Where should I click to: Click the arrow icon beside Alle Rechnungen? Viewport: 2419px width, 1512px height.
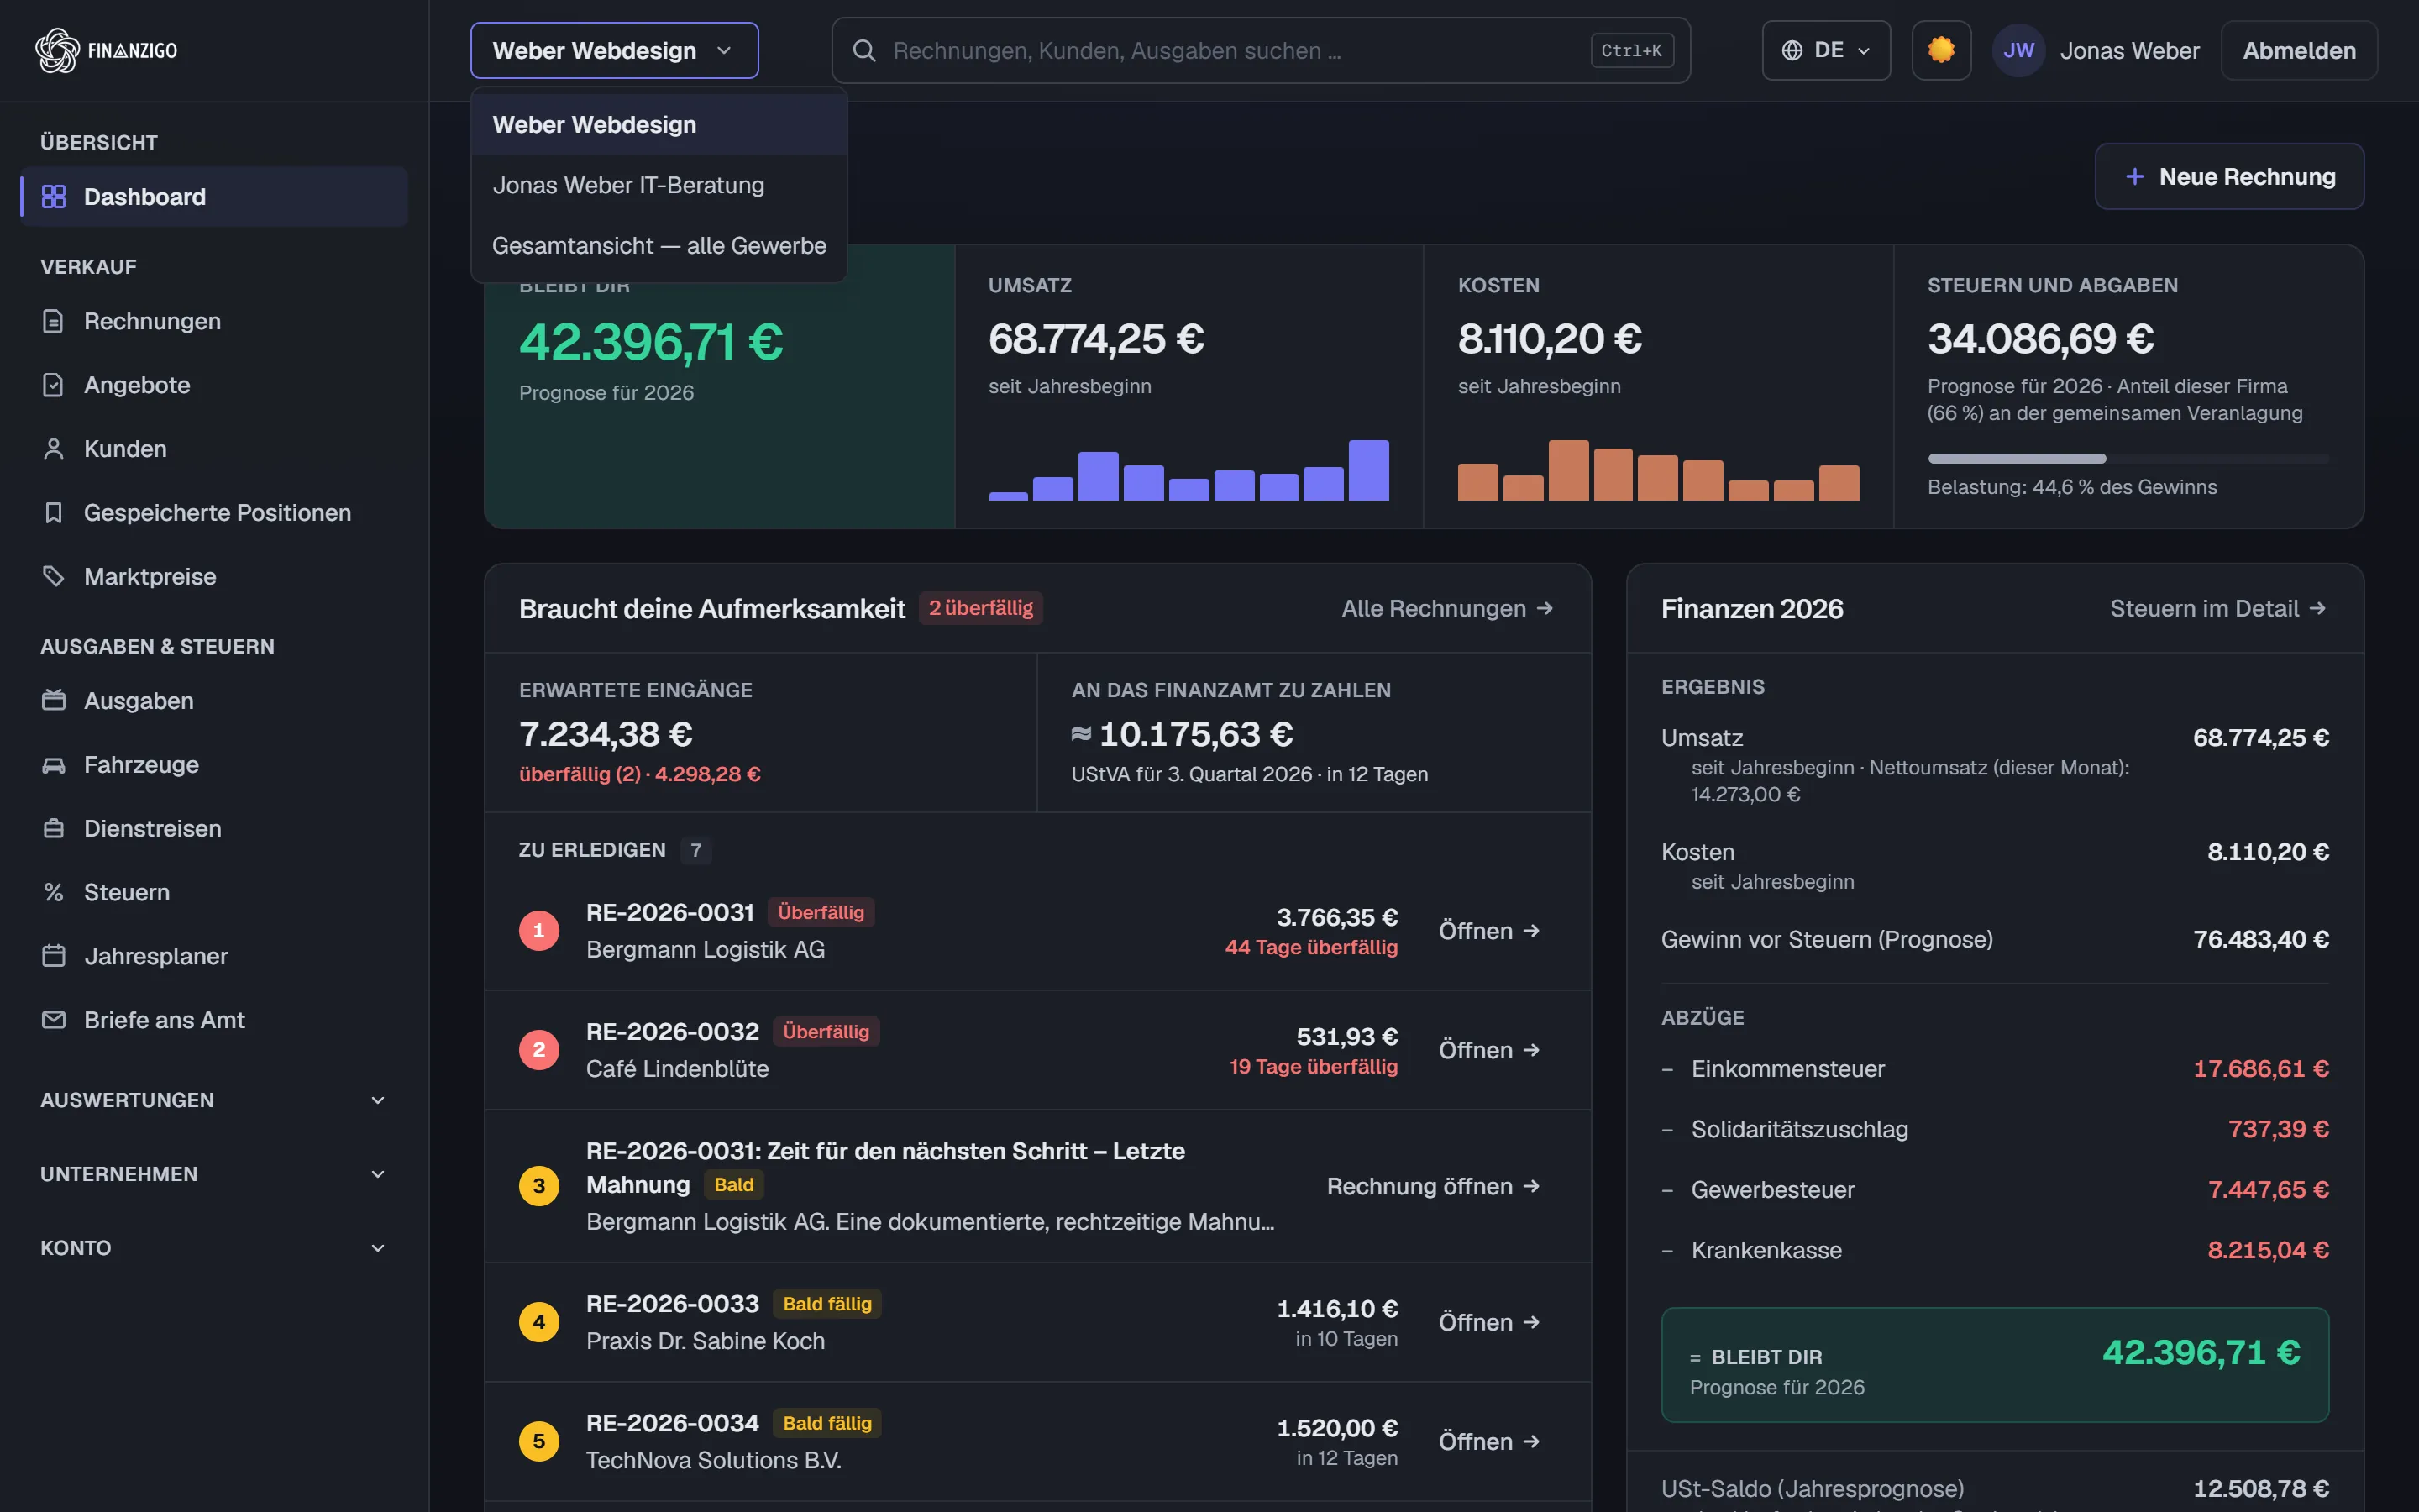pos(1545,608)
